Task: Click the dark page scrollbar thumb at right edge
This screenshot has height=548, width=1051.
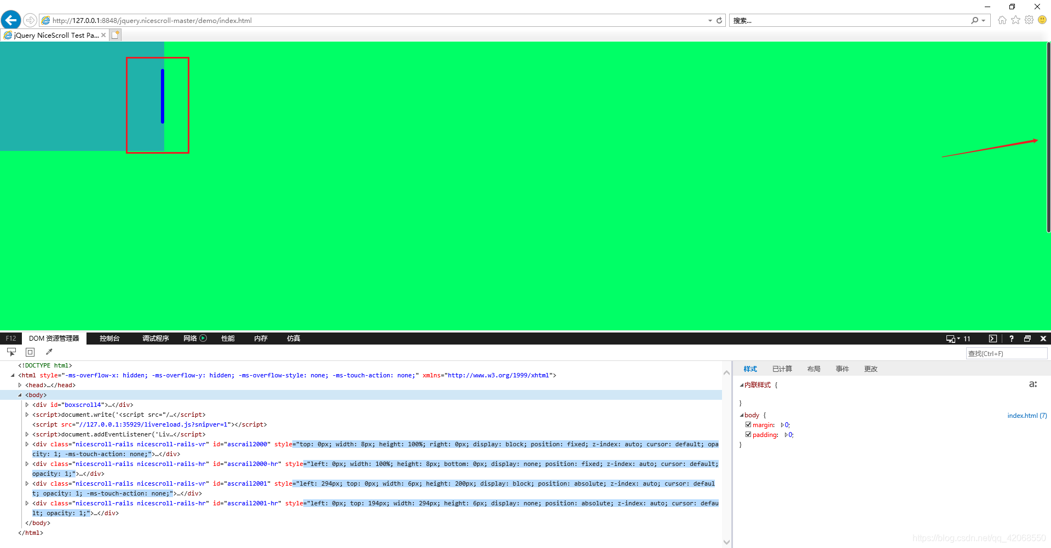Action: point(1048,137)
